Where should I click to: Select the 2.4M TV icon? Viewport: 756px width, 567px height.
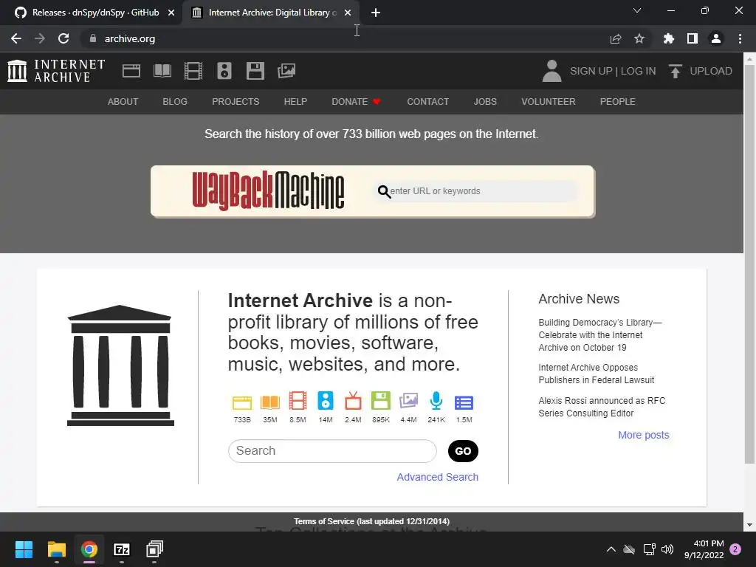[353, 401]
